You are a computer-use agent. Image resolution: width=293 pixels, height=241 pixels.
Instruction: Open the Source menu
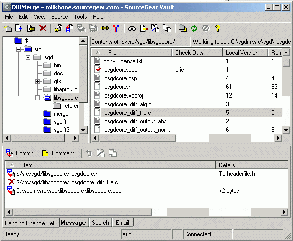60,17
